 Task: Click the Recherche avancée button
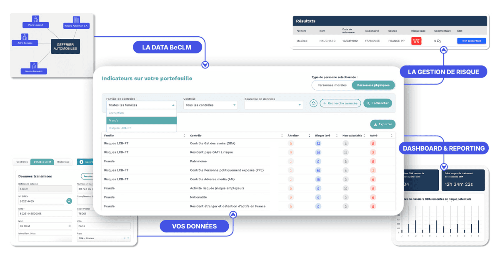tap(340, 103)
